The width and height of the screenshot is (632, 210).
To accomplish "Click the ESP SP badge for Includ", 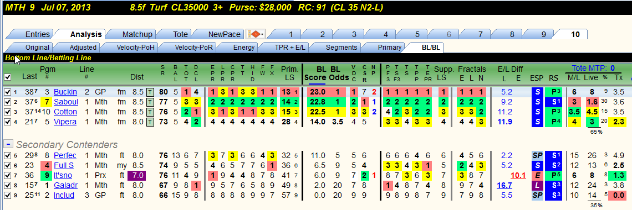I will pyautogui.click(x=537, y=195).
